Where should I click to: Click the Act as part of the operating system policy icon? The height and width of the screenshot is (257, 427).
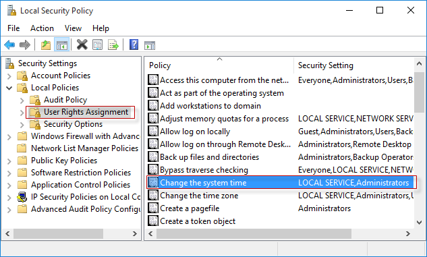coord(153,93)
